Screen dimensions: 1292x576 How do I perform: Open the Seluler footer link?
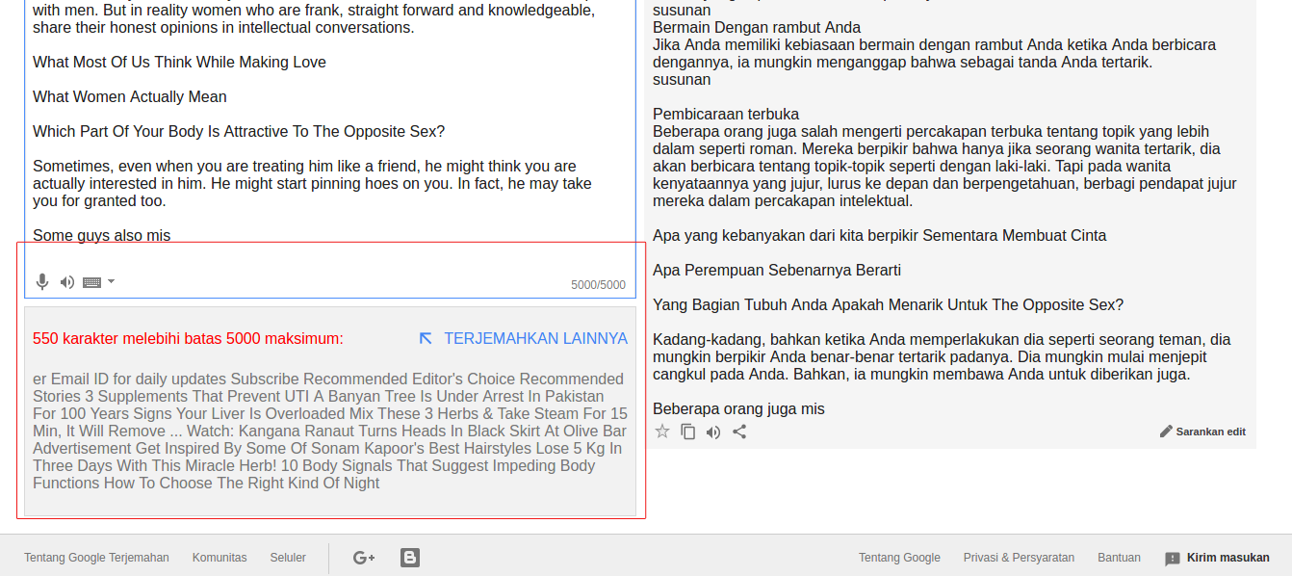(288, 558)
